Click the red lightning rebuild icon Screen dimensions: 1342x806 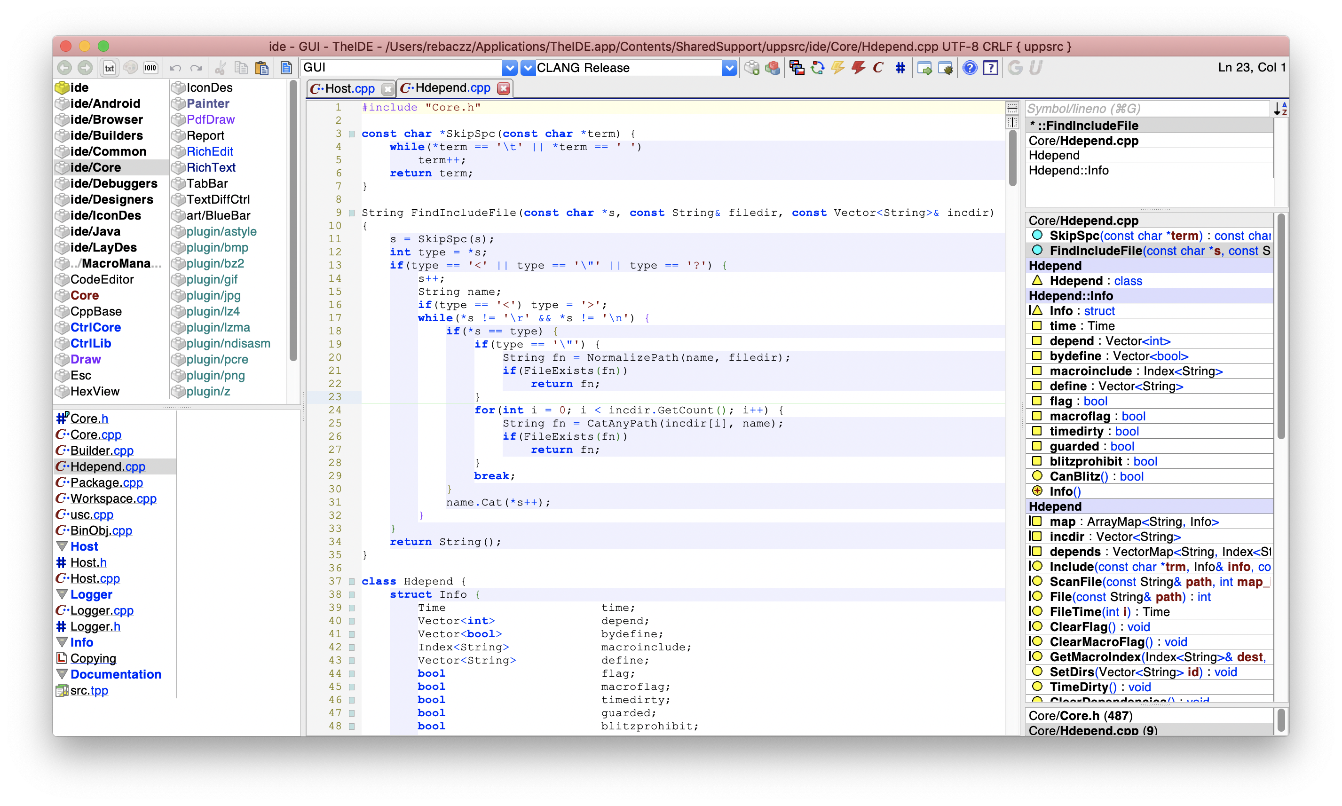858,68
